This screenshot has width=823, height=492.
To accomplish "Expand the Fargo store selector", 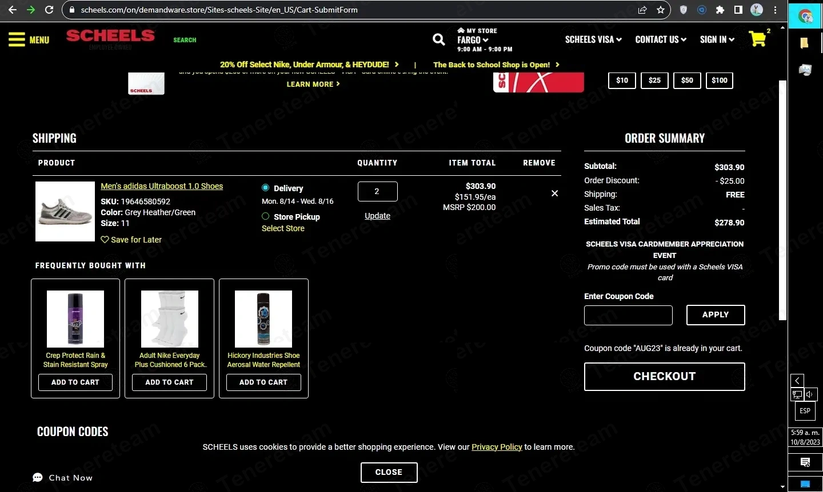I will [x=473, y=40].
